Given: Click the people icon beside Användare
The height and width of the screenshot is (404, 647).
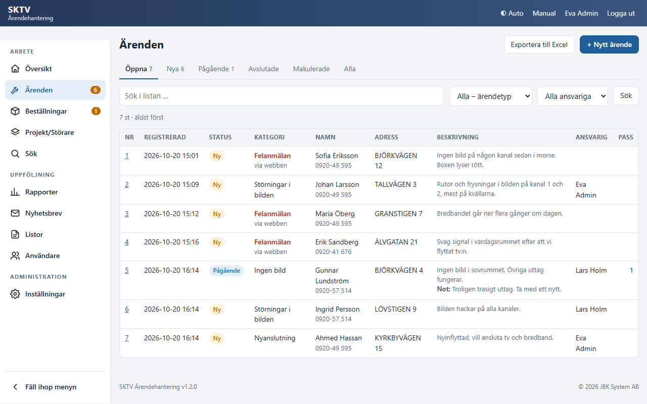Looking at the screenshot, I should coord(15,256).
